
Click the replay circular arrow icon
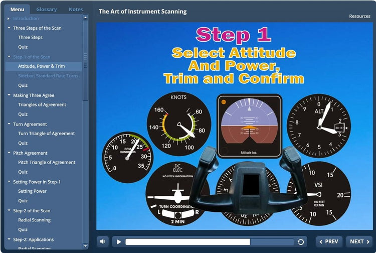click(301, 241)
